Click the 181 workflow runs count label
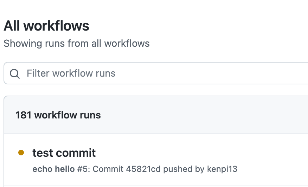 point(58,115)
